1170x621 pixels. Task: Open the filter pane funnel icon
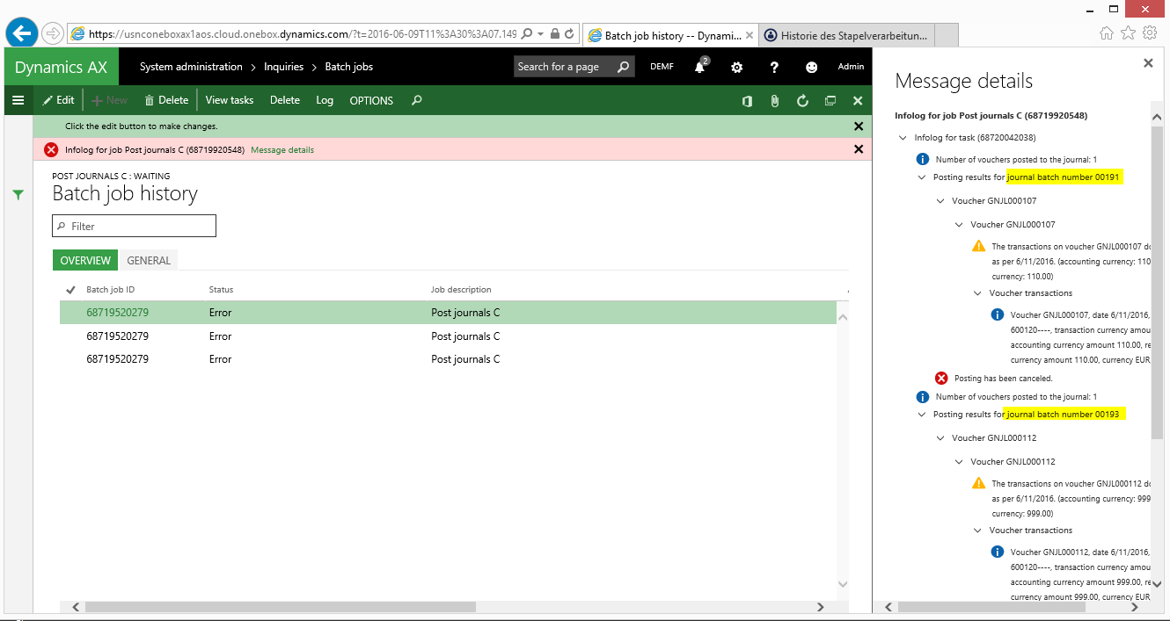[x=18, y=195]
